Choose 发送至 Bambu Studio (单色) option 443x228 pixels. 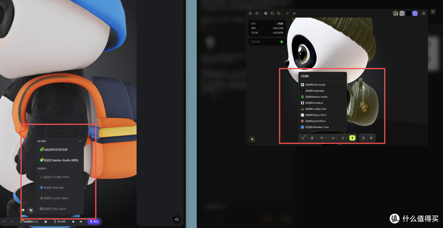point(59,160)
